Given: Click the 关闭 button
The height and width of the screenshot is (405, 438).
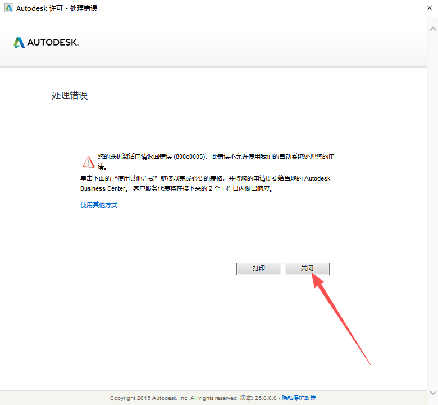Looking at the screenshot, I should tap(307, 268).
